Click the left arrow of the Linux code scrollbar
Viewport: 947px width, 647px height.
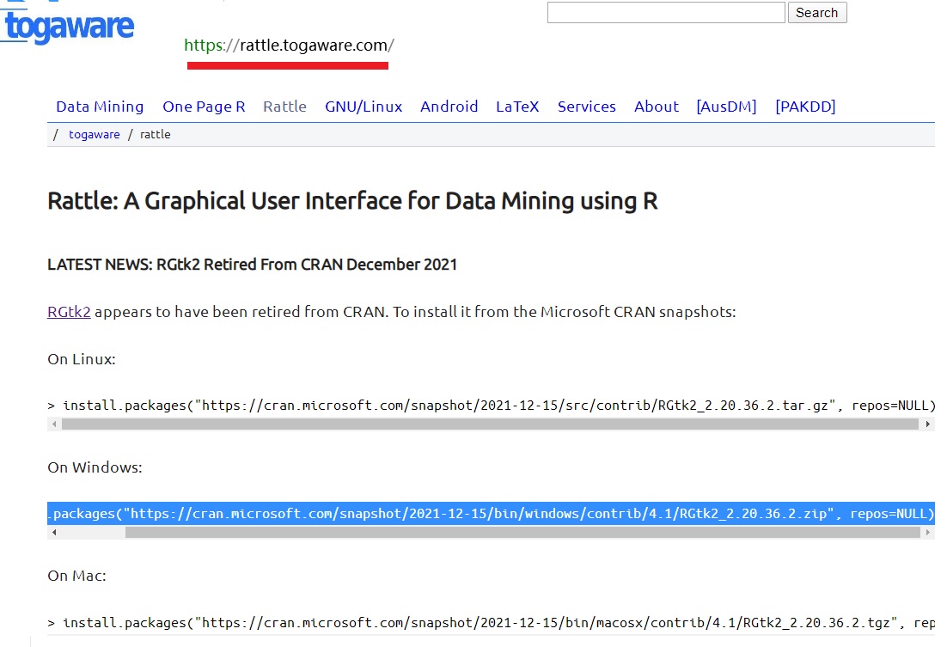(54, 424)
